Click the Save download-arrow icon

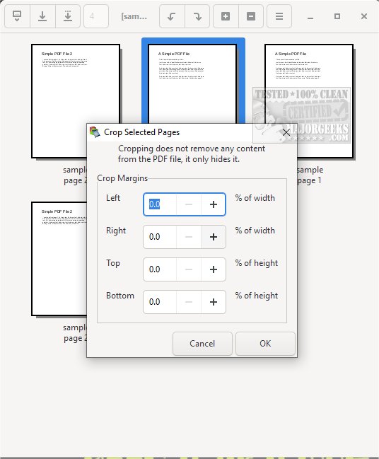(x=42, y=16)
